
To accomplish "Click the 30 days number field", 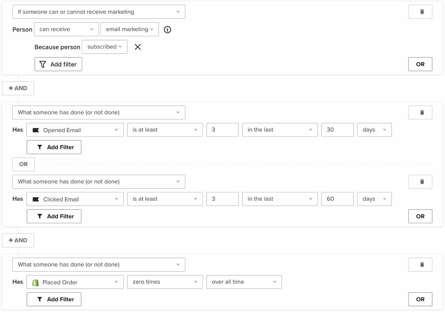I will 338,130.
